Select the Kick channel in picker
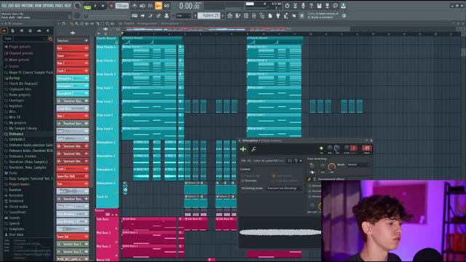 (73, 48)
